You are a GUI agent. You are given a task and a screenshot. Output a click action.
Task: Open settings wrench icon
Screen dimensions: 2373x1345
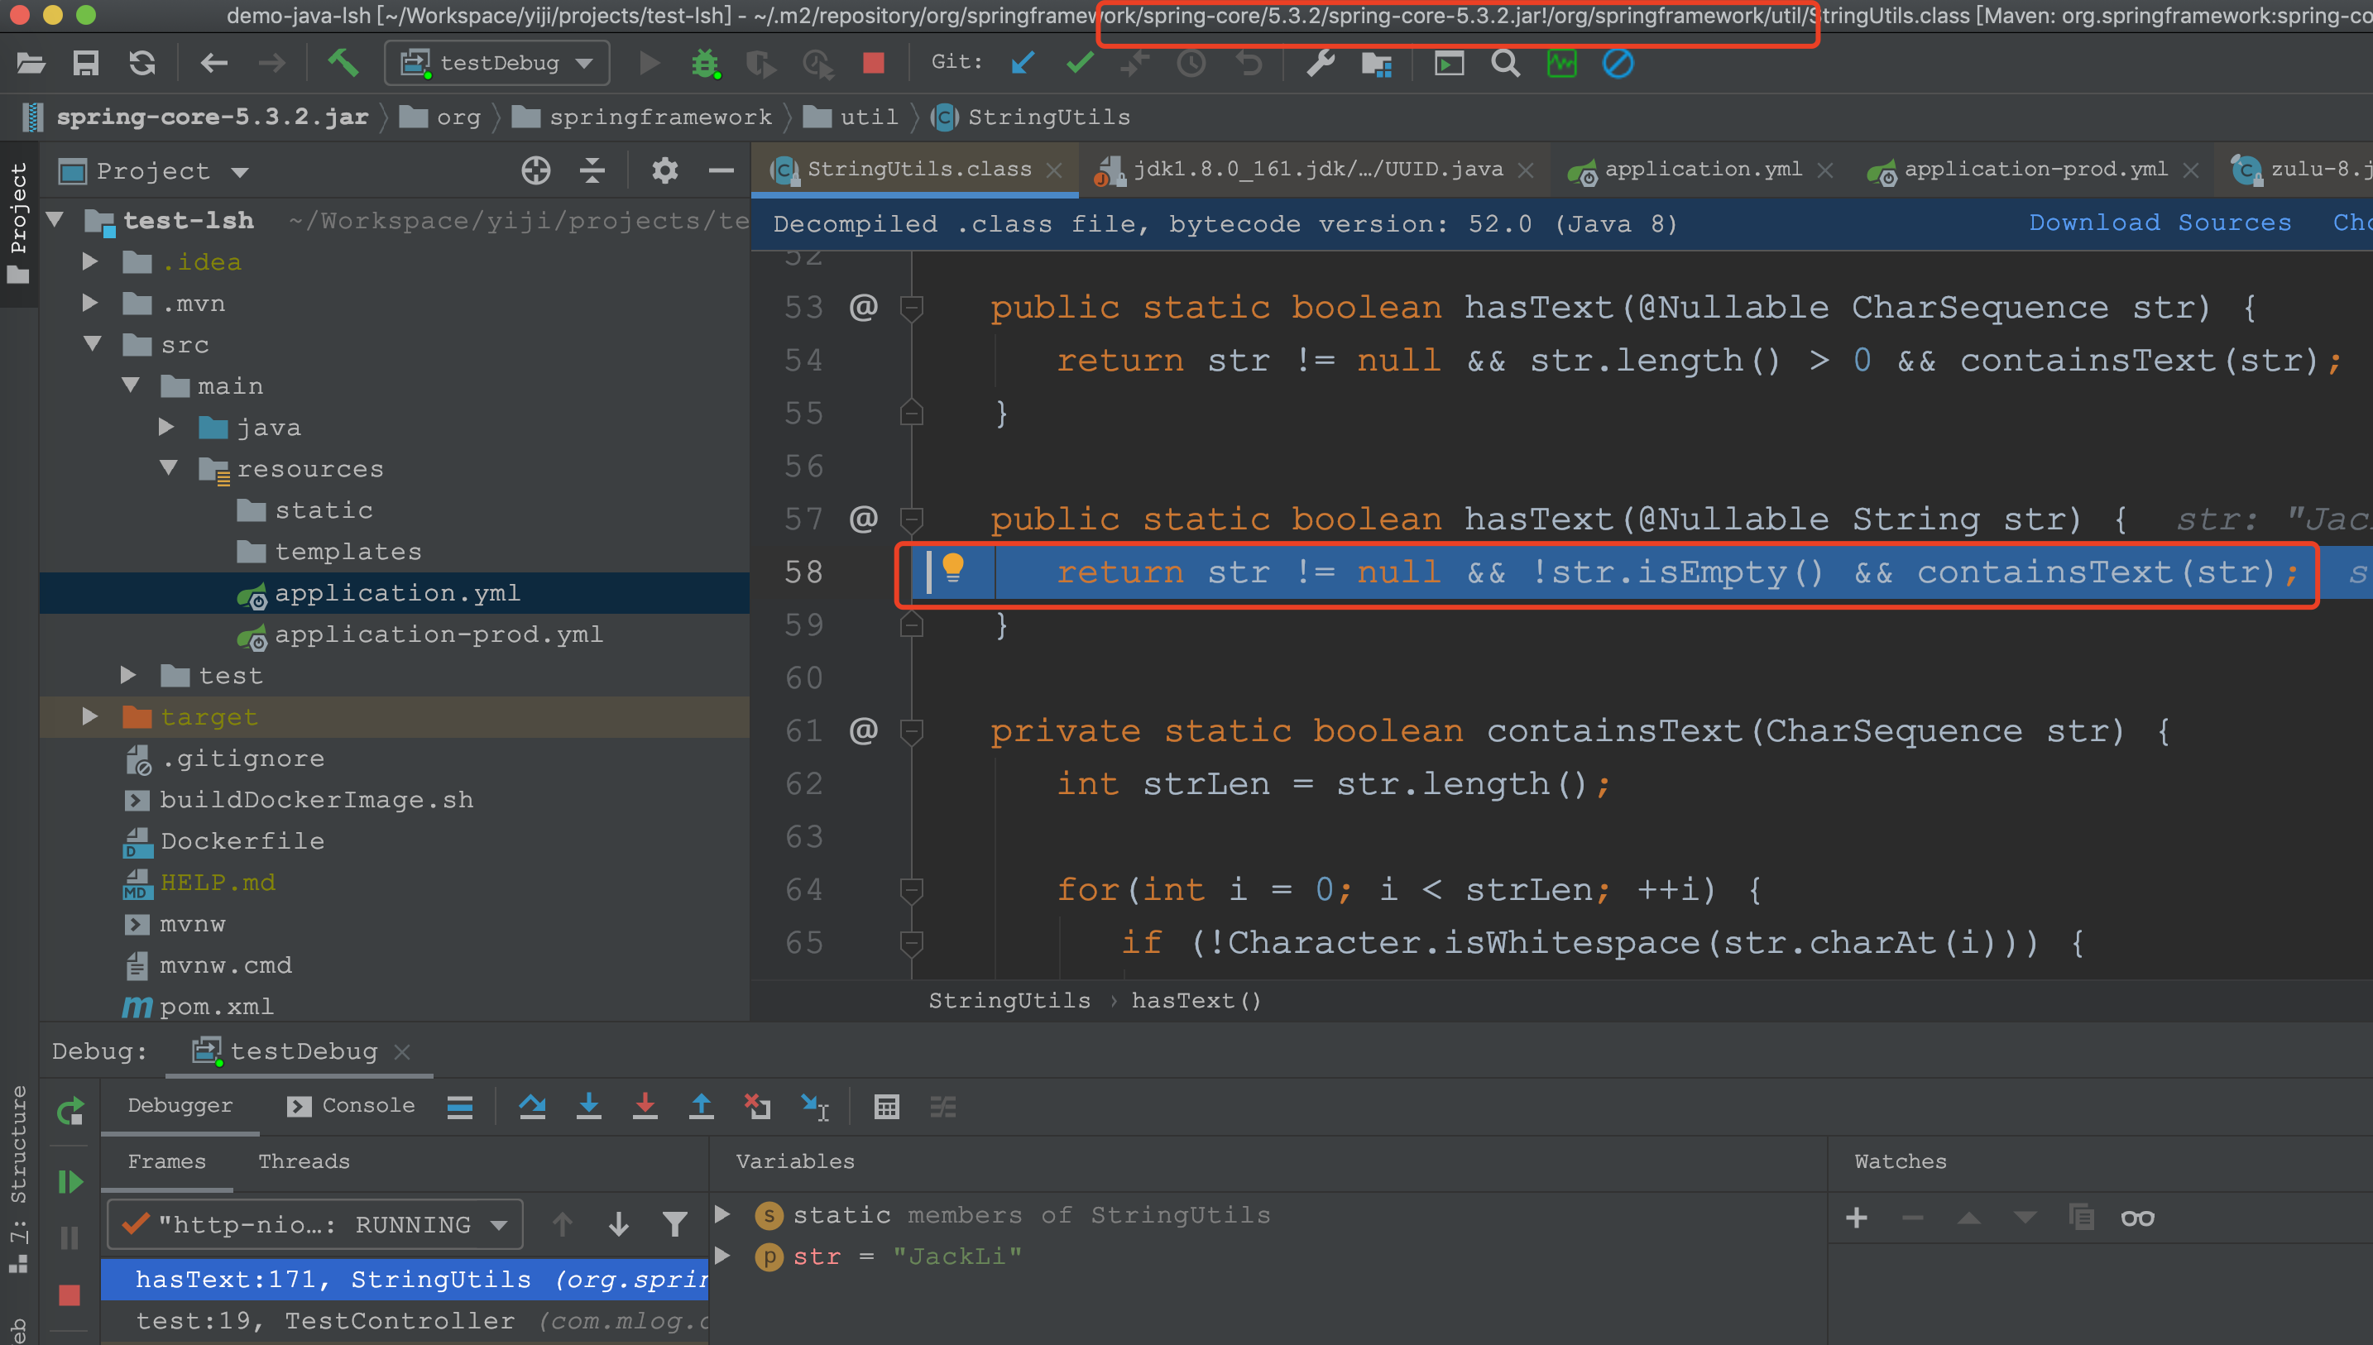click(x=1321, y=63)
